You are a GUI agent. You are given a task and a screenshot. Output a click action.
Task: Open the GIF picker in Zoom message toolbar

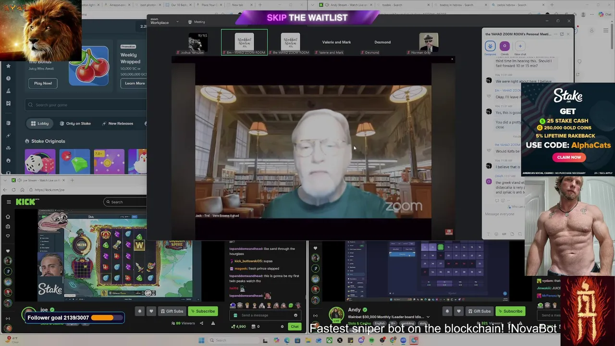[504, 234]
